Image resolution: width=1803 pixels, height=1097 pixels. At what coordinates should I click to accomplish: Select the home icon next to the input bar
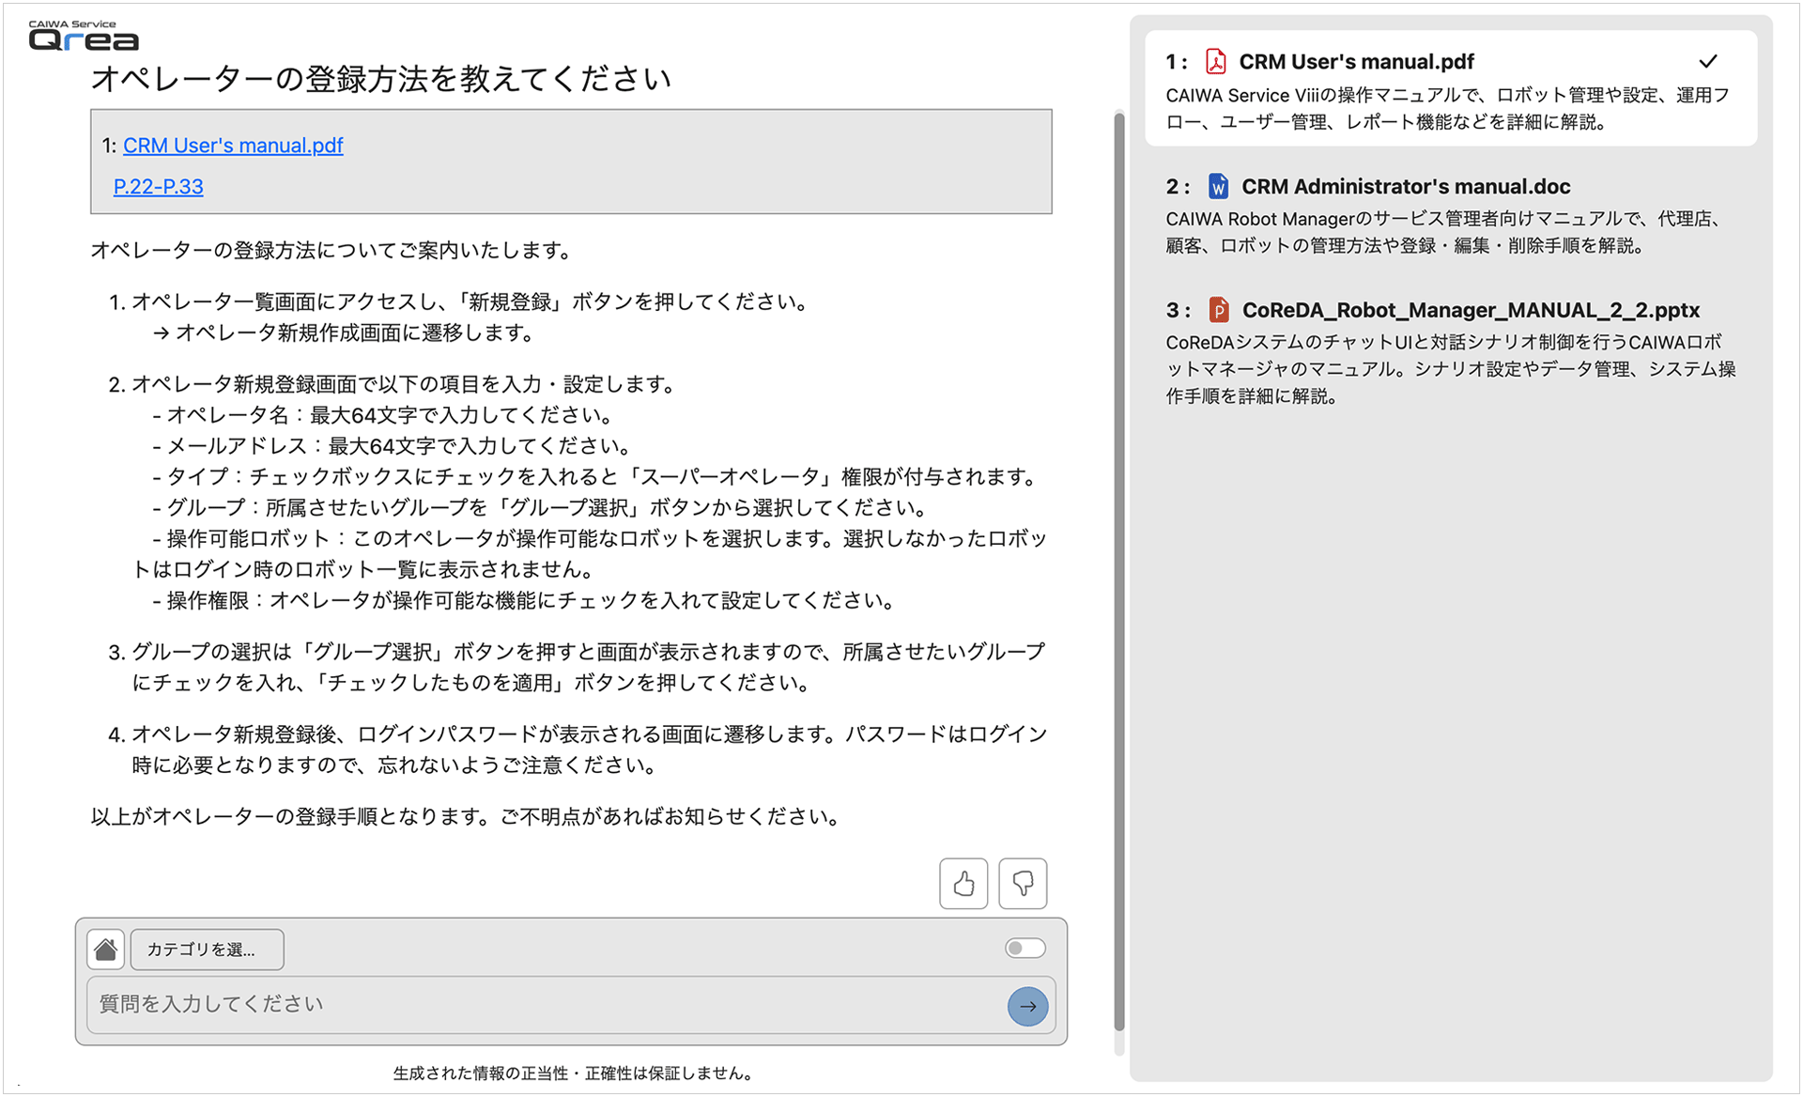tap(105, 949)
